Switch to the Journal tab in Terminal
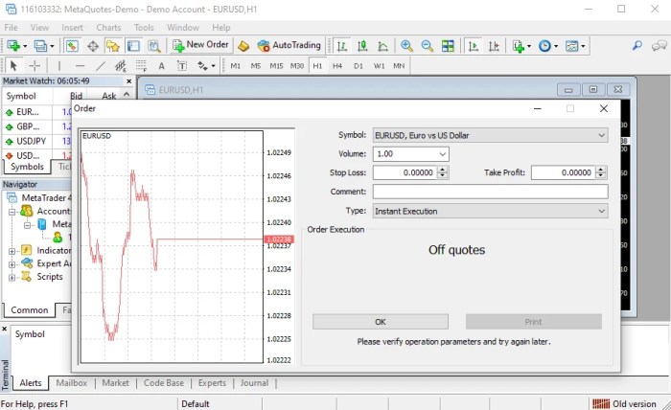The width and height of the screenshot is (671, 410). click(254, 383)
